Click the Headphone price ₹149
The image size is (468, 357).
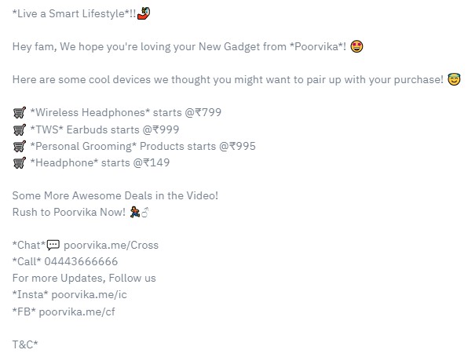pyautogui.click(x=156, y=163)
